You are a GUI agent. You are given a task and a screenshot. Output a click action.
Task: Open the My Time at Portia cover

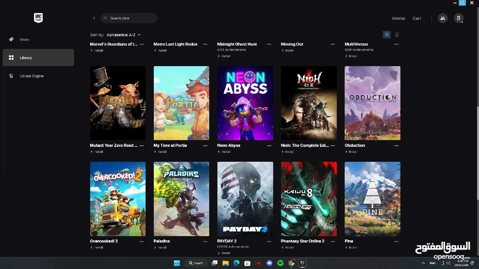pos(181,103)
